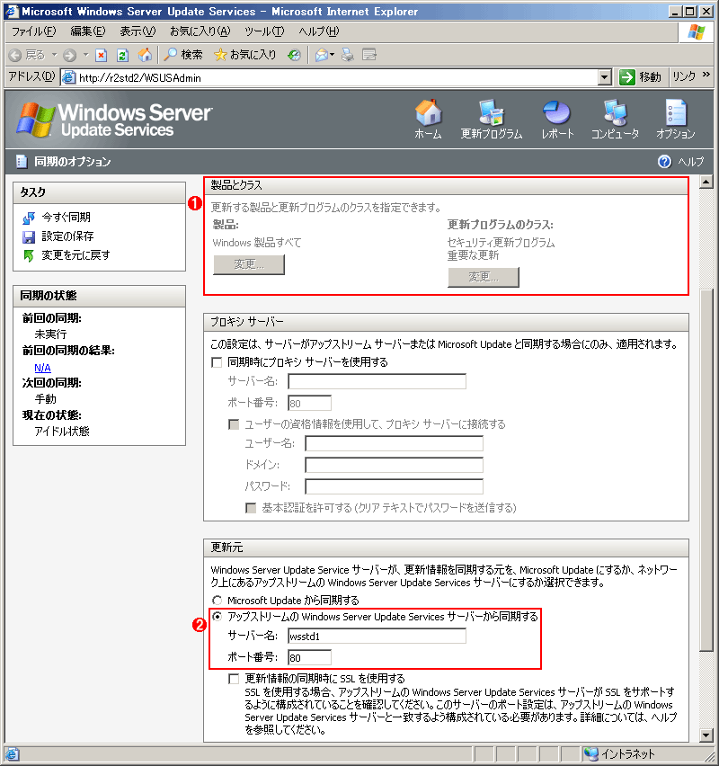719x766 pixels.
Task: Expand the リンク toolbar chevron
Action: tap(706, 75)
